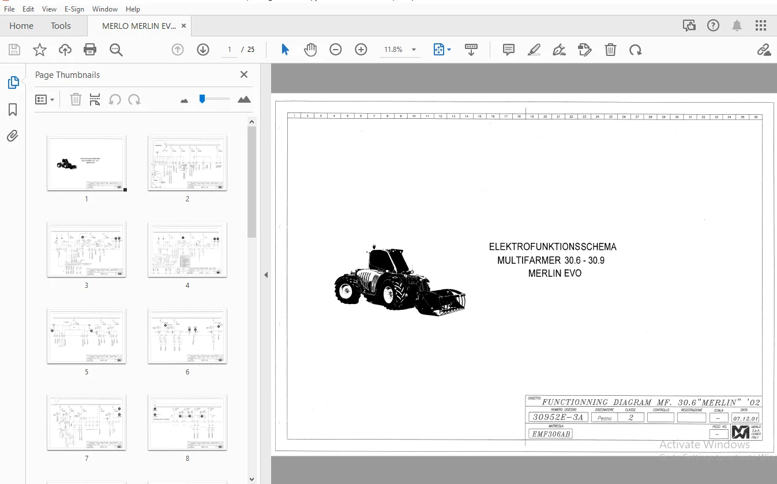Open the File menu

[9, 9]
